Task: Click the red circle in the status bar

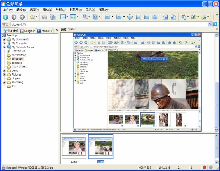Action: pos(204,168)
